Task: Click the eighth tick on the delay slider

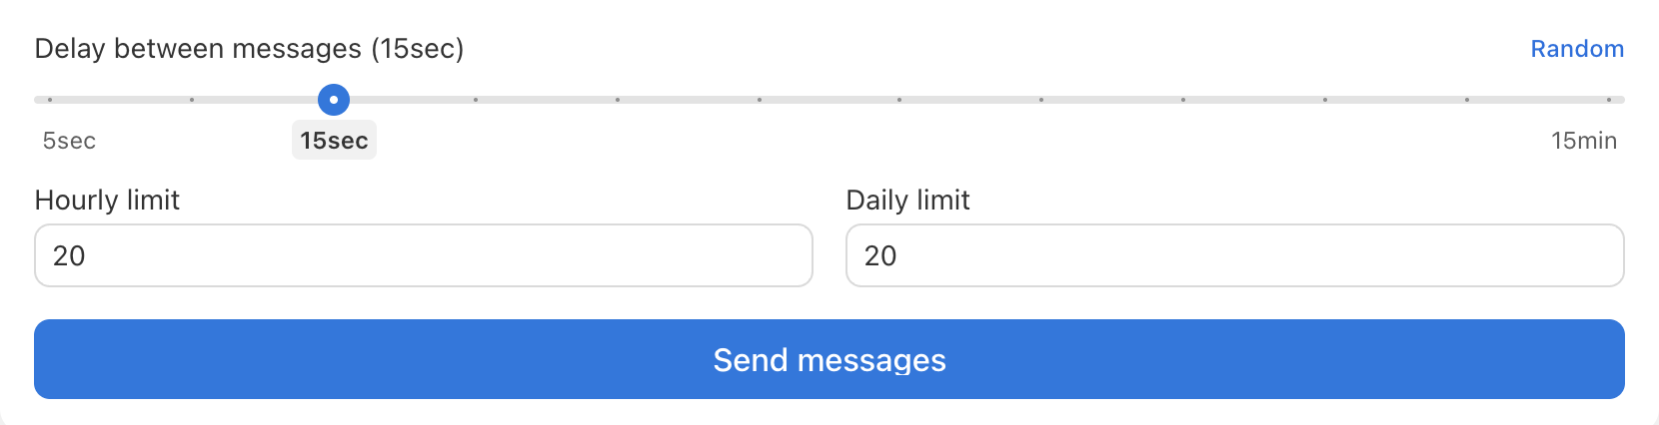Action: pyautogui.click(x=1041, y=100)
